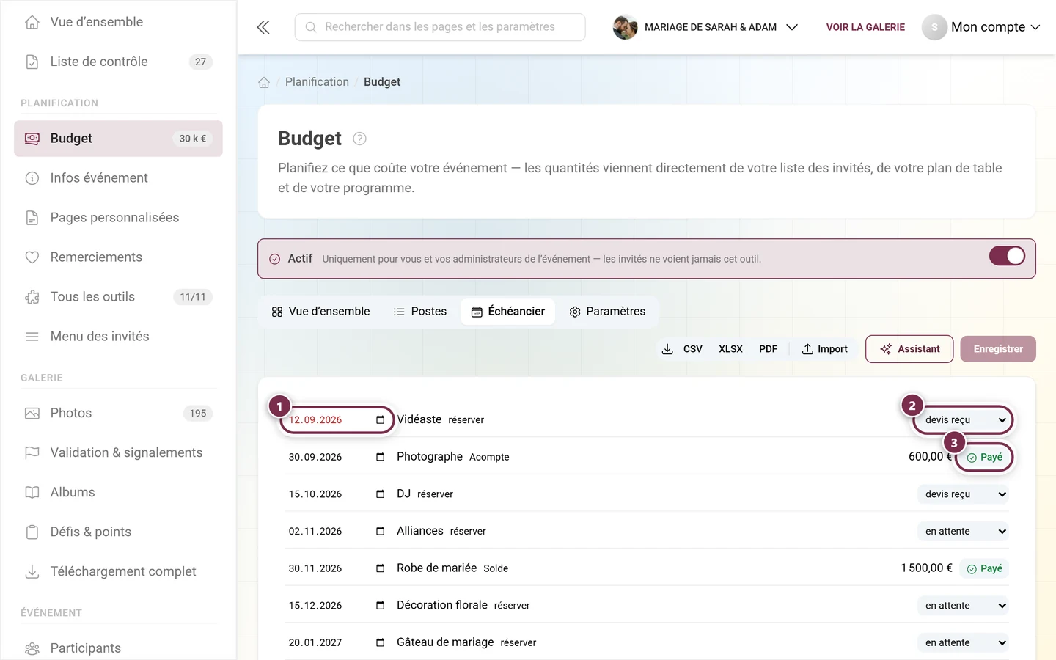Click the home breadcrumb icon
The height and width of the screenshot is (660, 1056).
pos(264,82)
